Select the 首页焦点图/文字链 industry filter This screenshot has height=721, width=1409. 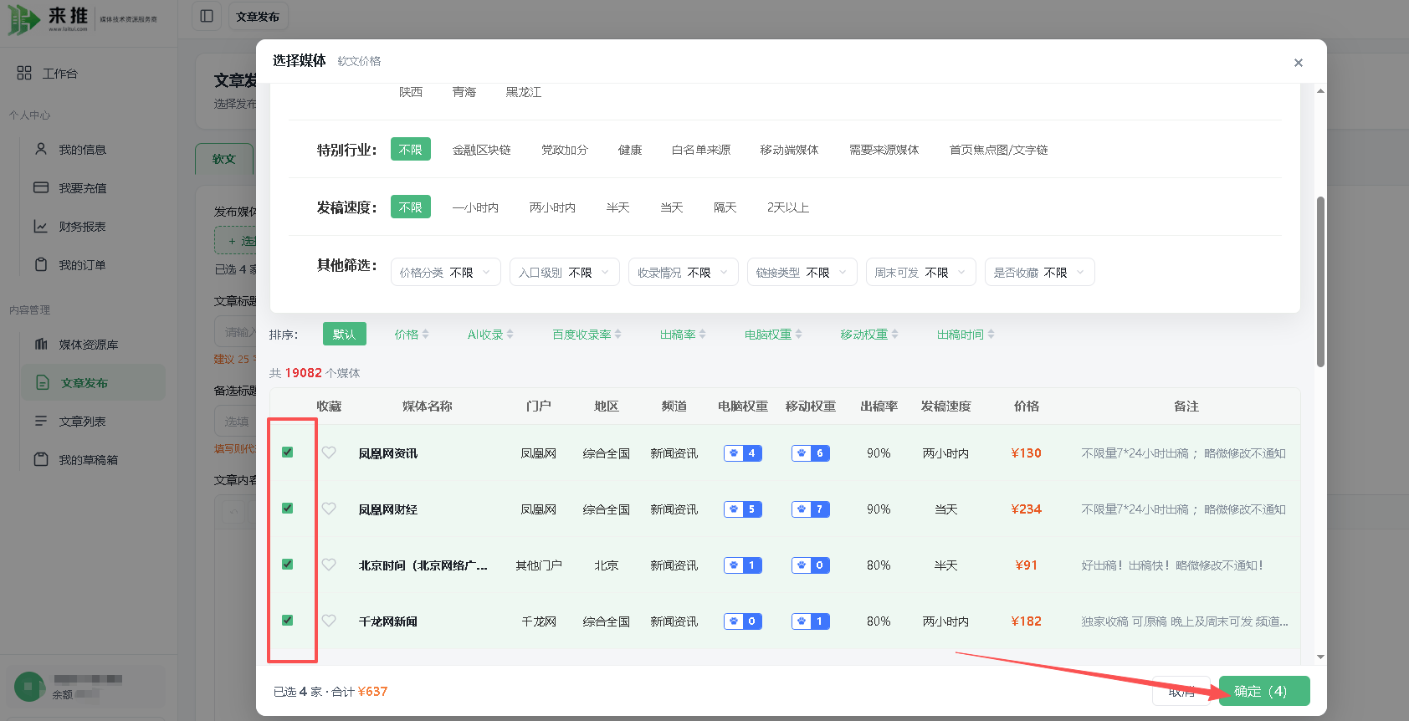pos(998,150)
